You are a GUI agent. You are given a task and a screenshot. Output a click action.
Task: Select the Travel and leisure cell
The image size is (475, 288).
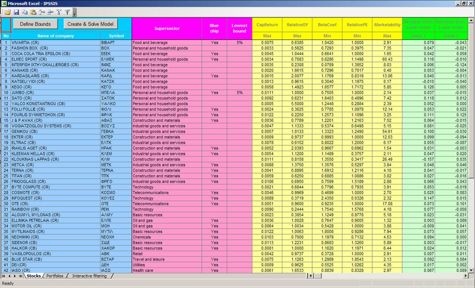pos(167,259)
